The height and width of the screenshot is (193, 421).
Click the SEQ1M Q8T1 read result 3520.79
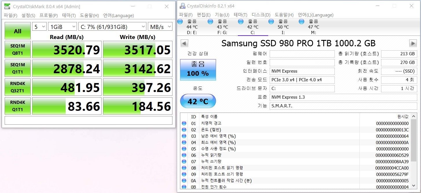pyautogui.click(x=67, y=49)
